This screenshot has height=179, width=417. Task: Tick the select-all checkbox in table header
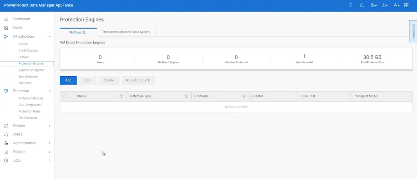pyautogui.click(x=66, y=96)
